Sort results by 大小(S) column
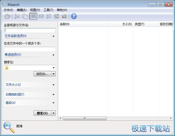The height and width of the screenshot is (136, 175). click(x=121, y=24)
